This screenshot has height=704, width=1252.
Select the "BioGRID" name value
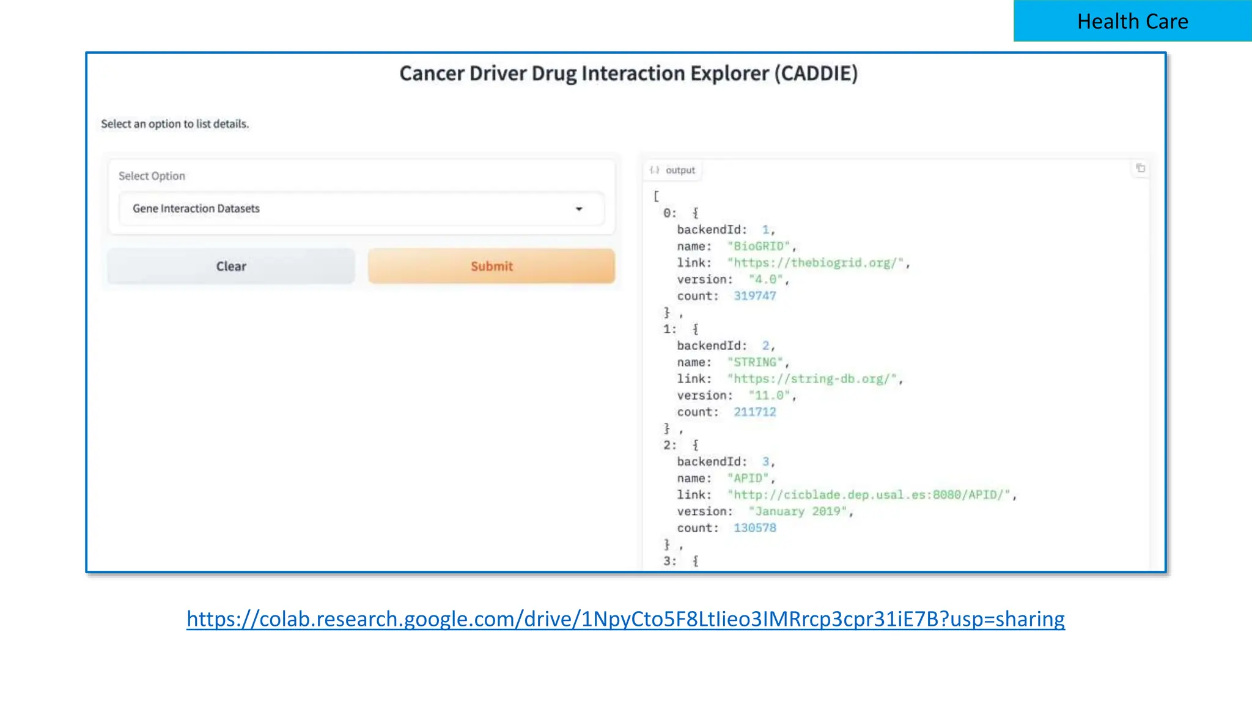click(759, 246)
